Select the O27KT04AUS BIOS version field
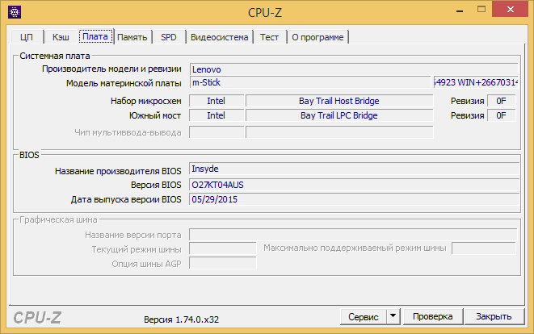This screenshot has height=334, width=534. pos(354,185)
